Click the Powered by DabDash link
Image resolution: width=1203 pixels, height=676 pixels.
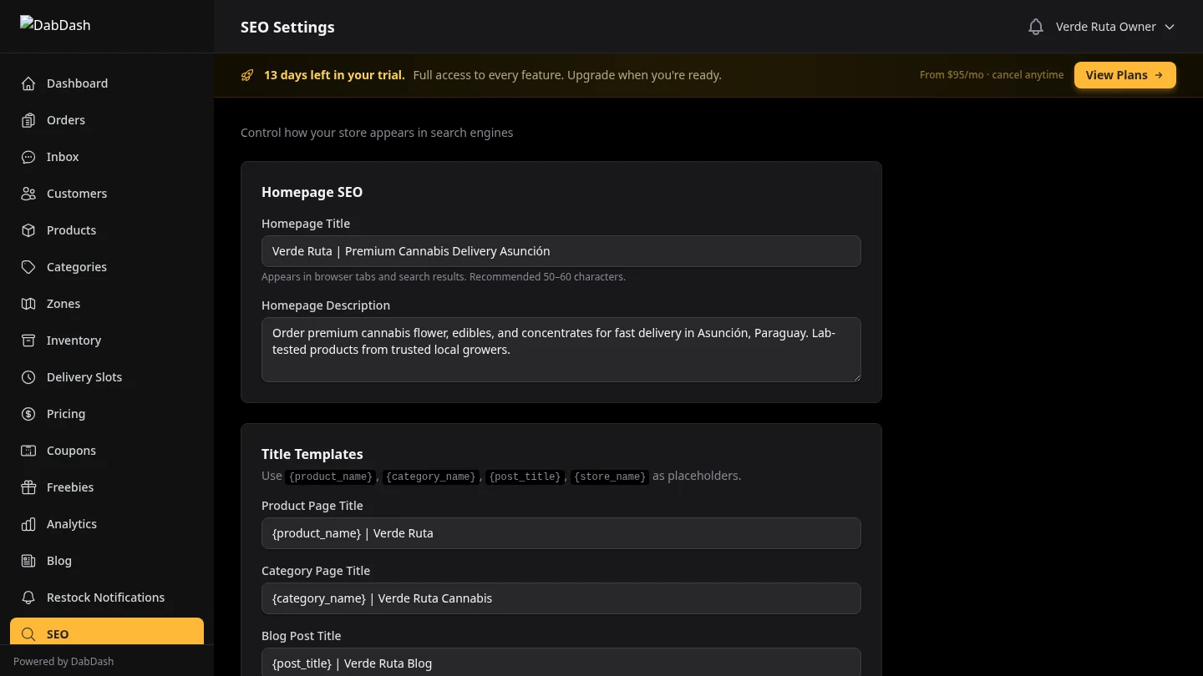pos(63,661)
